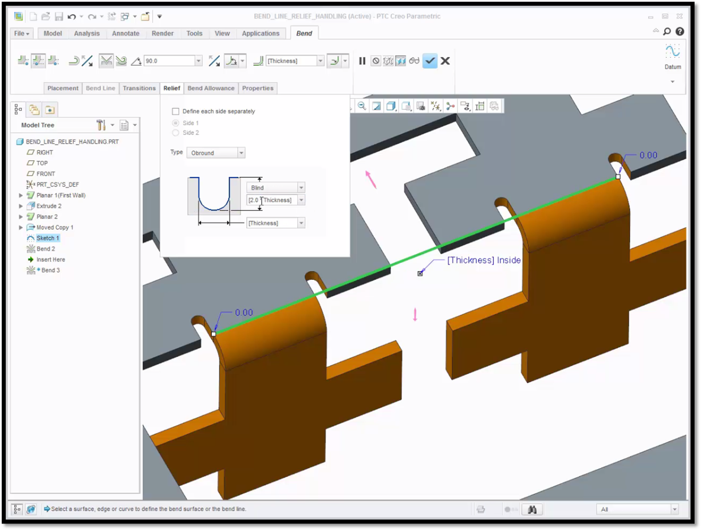Expand the Moved Copy 1 tree node
The width and height of the screenshot is (702, 531).
point(21,228)
